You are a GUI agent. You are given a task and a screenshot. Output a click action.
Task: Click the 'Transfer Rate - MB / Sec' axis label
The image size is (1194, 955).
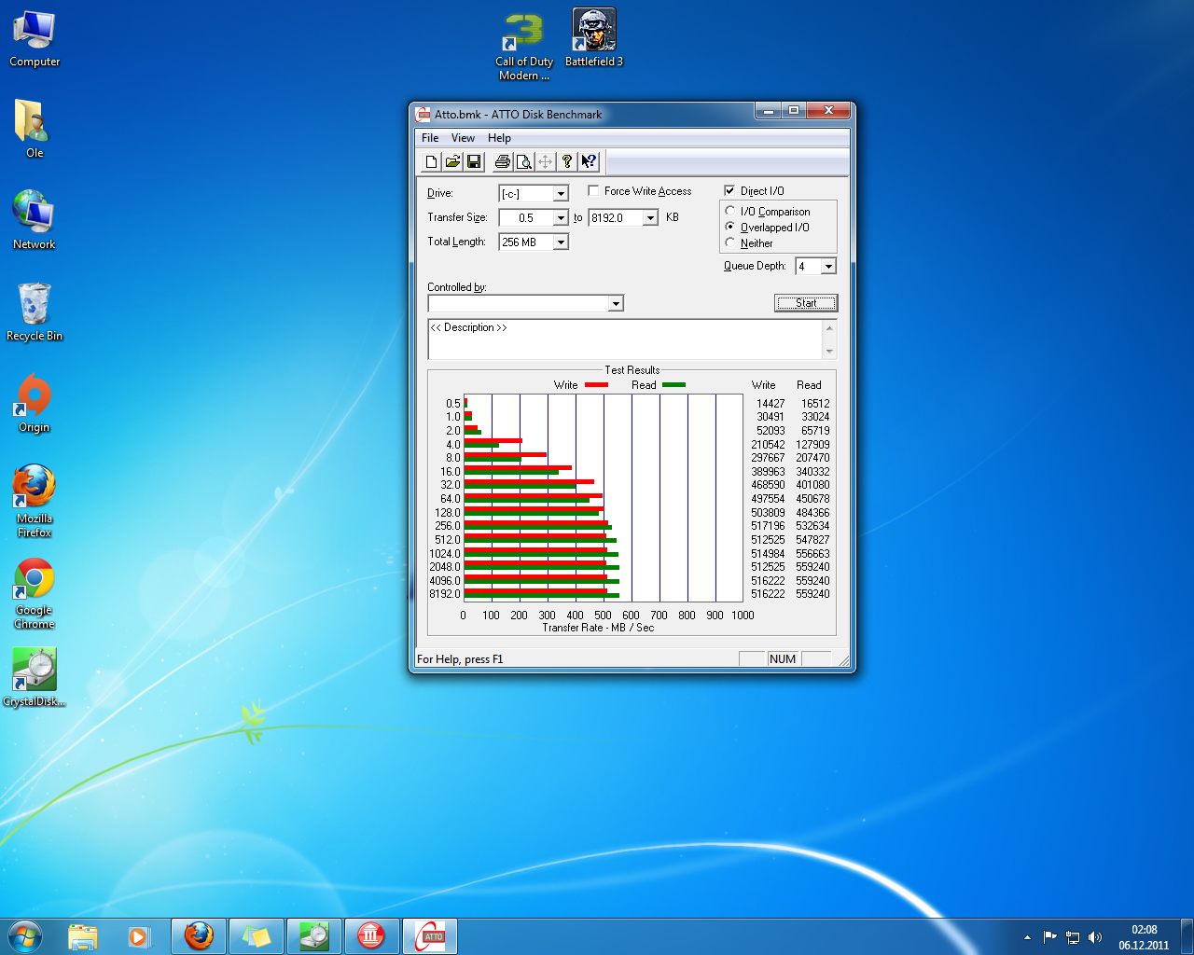pos(598,628)
